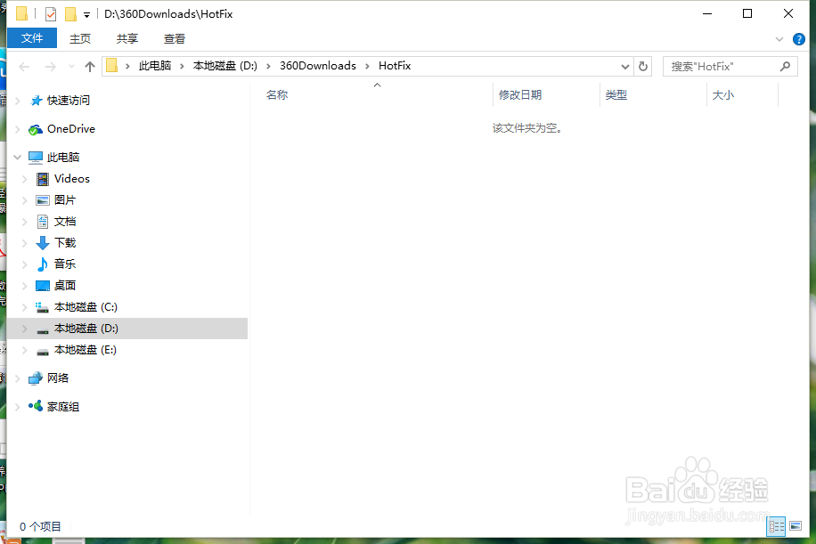Image resolution: width=816 pixels, height=544 pixels.
Task: Collapse 此电脑 in the navigation pane
Action: [x=18, y=157]
